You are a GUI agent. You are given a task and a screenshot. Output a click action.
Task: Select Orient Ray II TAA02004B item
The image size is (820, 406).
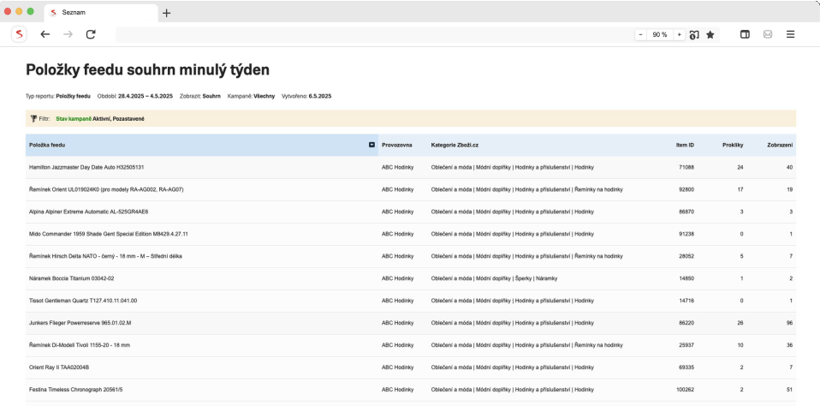(x=59, y=367)
